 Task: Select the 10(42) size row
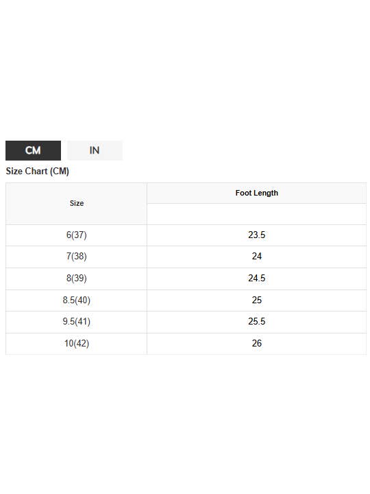tap(186, 344)
